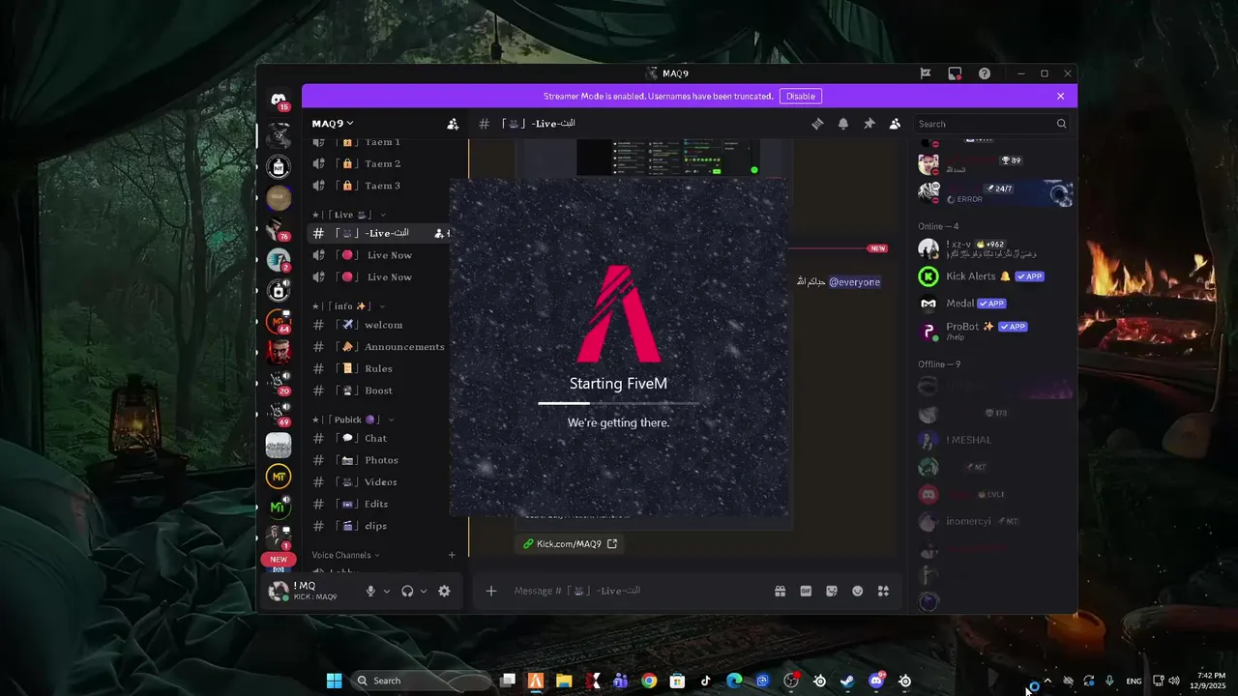
Task: Deafen headphones toggle in user panel
Action: pyautogui.click(x=407, y=591)
